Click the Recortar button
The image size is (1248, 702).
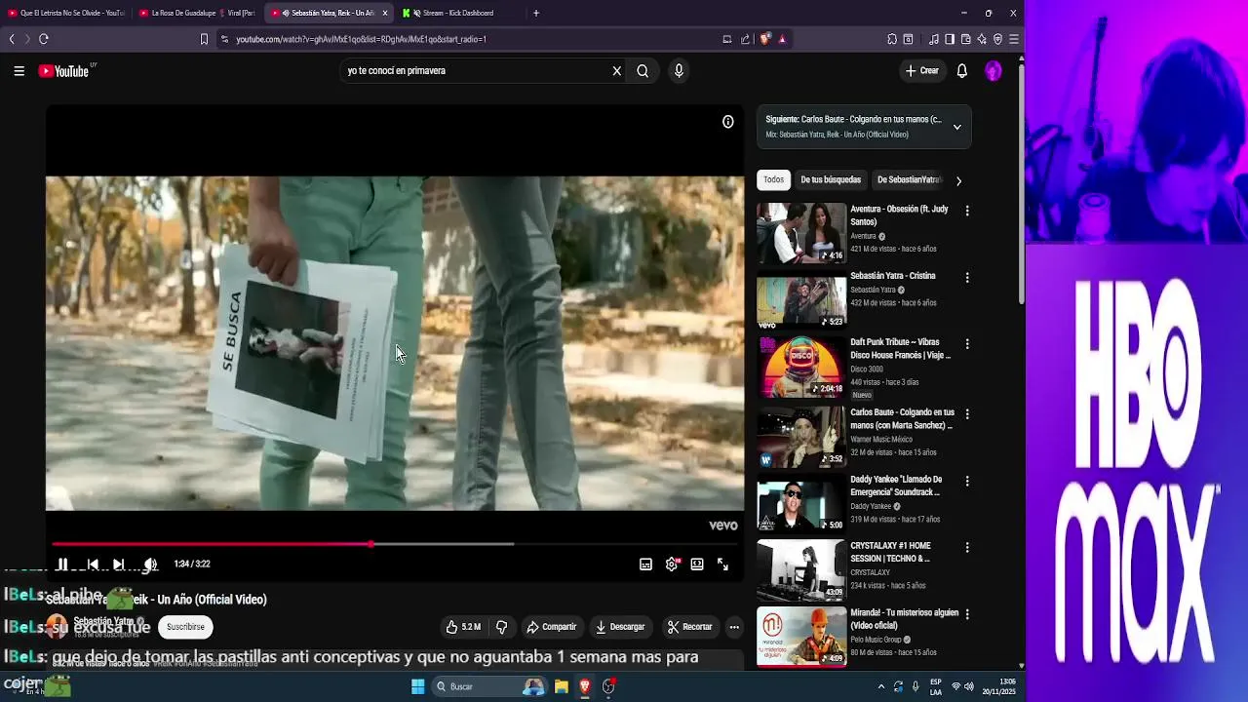(689, 627)
